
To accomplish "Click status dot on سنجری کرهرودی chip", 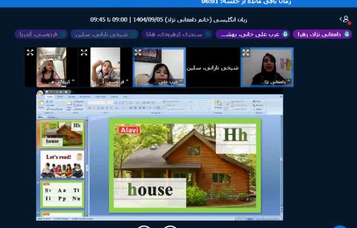I will point(208,34).
